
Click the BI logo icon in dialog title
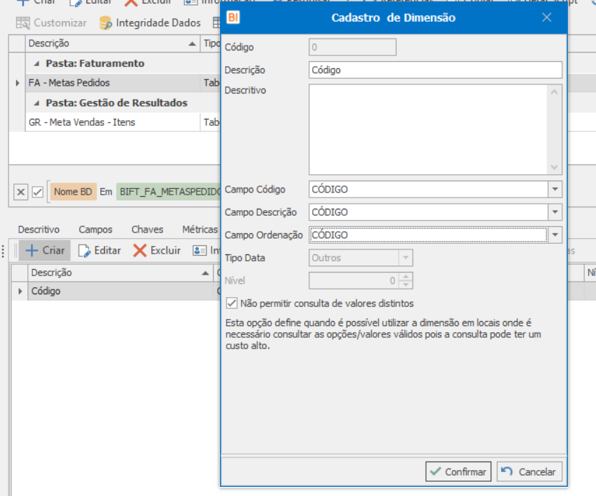(x=233, y=18)
